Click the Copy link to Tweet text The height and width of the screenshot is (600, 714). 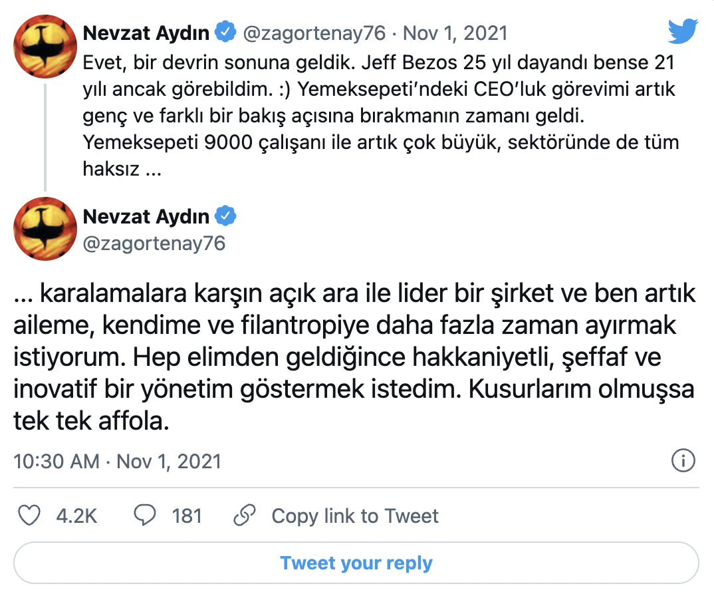tap(355, 516)
